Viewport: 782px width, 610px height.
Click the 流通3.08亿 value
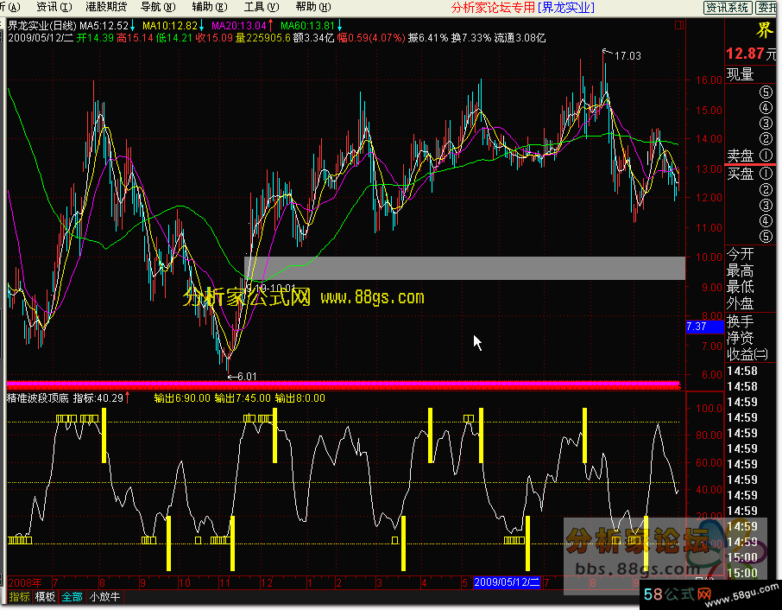(x=520, y=38)
